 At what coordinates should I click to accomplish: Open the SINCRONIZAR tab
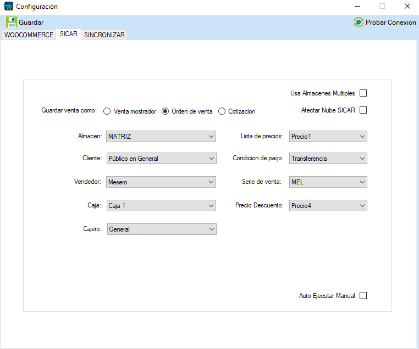click(104, 35)
